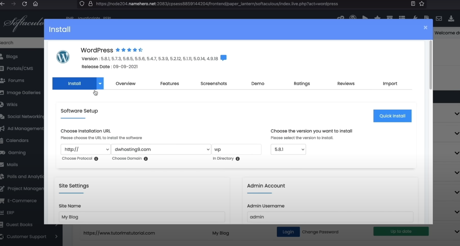Go to the Import tab
The width and height of the screenshot is (460, 246).
390,84
